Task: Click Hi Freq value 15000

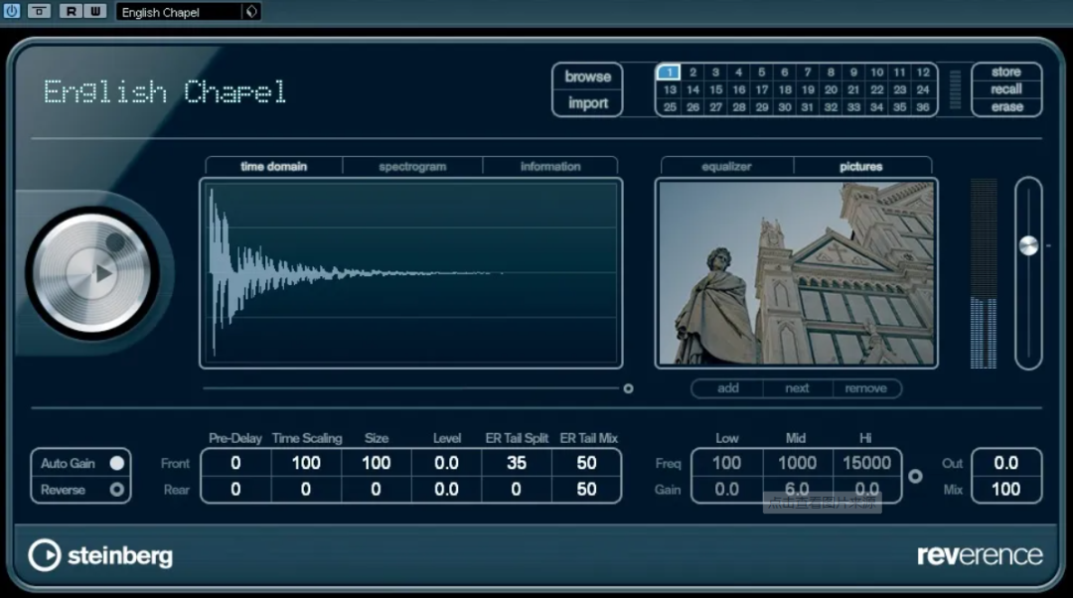Action: [x=866, y=463]
